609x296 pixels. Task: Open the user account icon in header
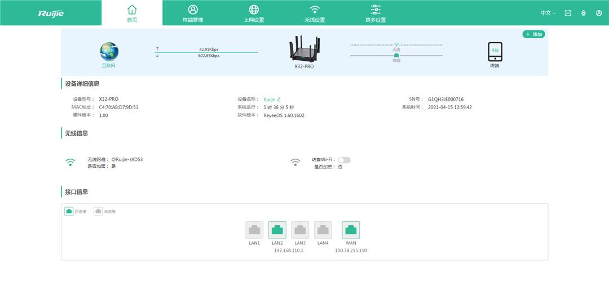[599, 13]
